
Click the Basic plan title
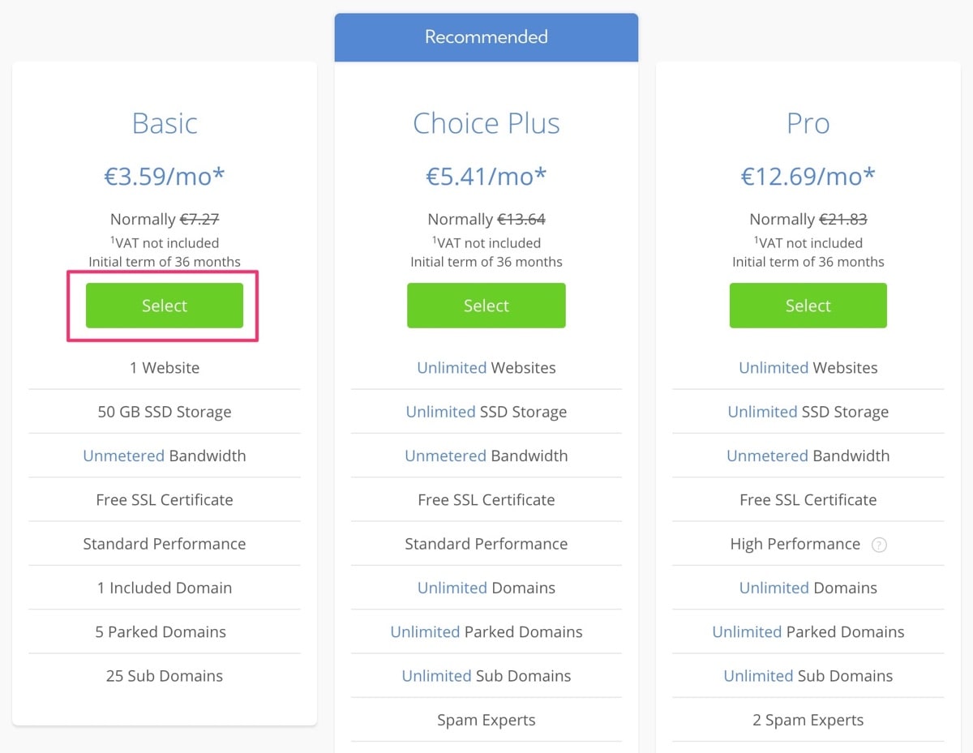pos(165,123)
